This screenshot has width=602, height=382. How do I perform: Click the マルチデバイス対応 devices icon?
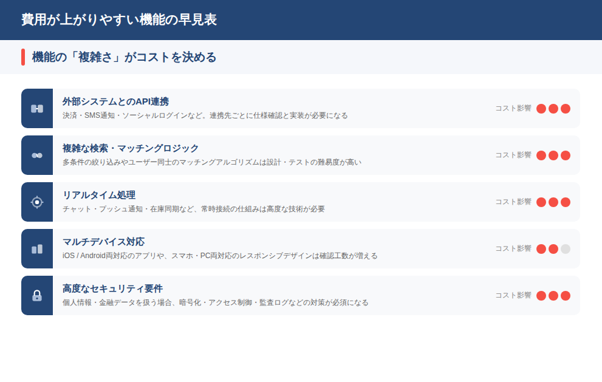click(x=37, y=249)
